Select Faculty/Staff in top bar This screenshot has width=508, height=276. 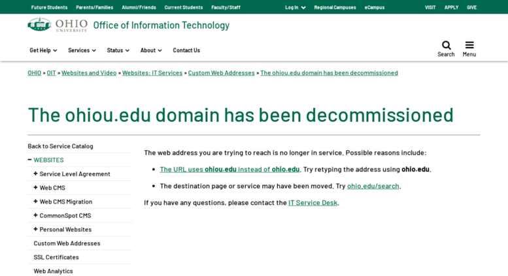tap(226, 7)
